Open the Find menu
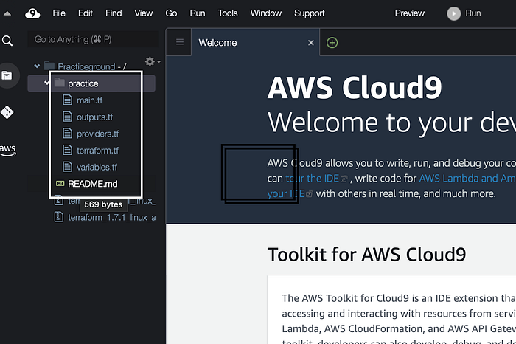 click(114, 13)
